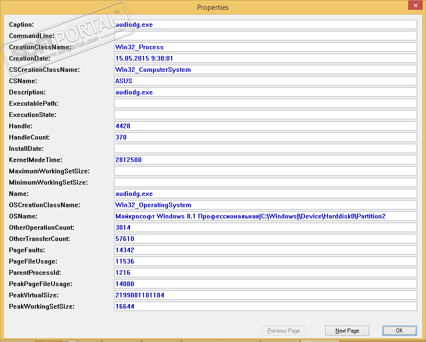
Task: Focus the empty MinimumWorkingSetSize field
Action: 266,182
